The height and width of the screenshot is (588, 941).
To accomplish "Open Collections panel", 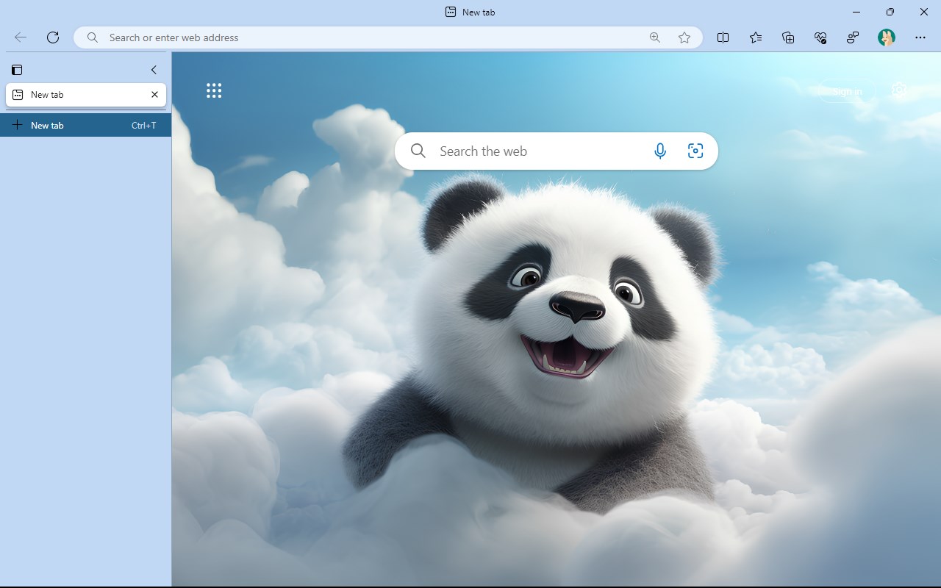I will tap(788, 37).
